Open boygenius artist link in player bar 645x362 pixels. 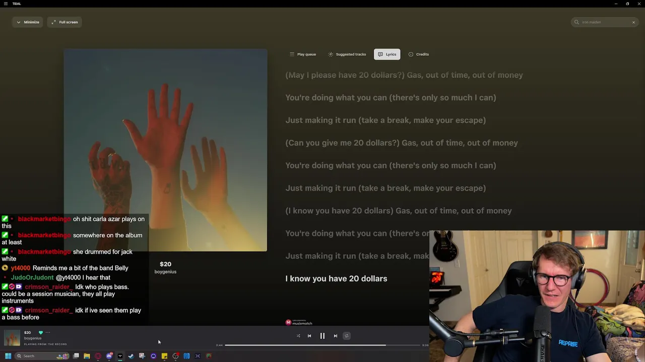click(33, 338)
